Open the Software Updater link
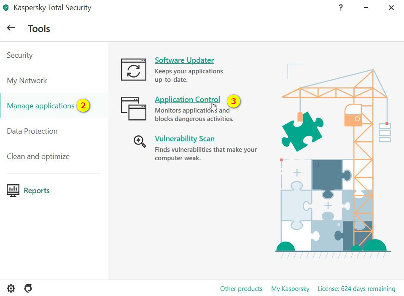This screenshot has height=296, width=404. 184,60
